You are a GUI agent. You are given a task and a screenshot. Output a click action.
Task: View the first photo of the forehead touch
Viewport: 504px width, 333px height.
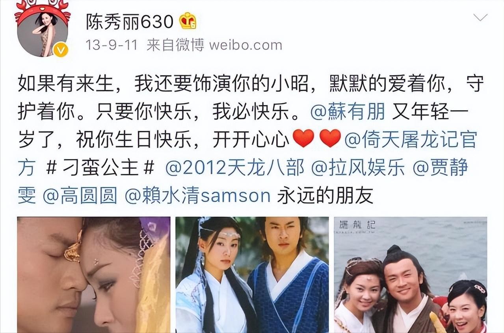tap(94, 275)
